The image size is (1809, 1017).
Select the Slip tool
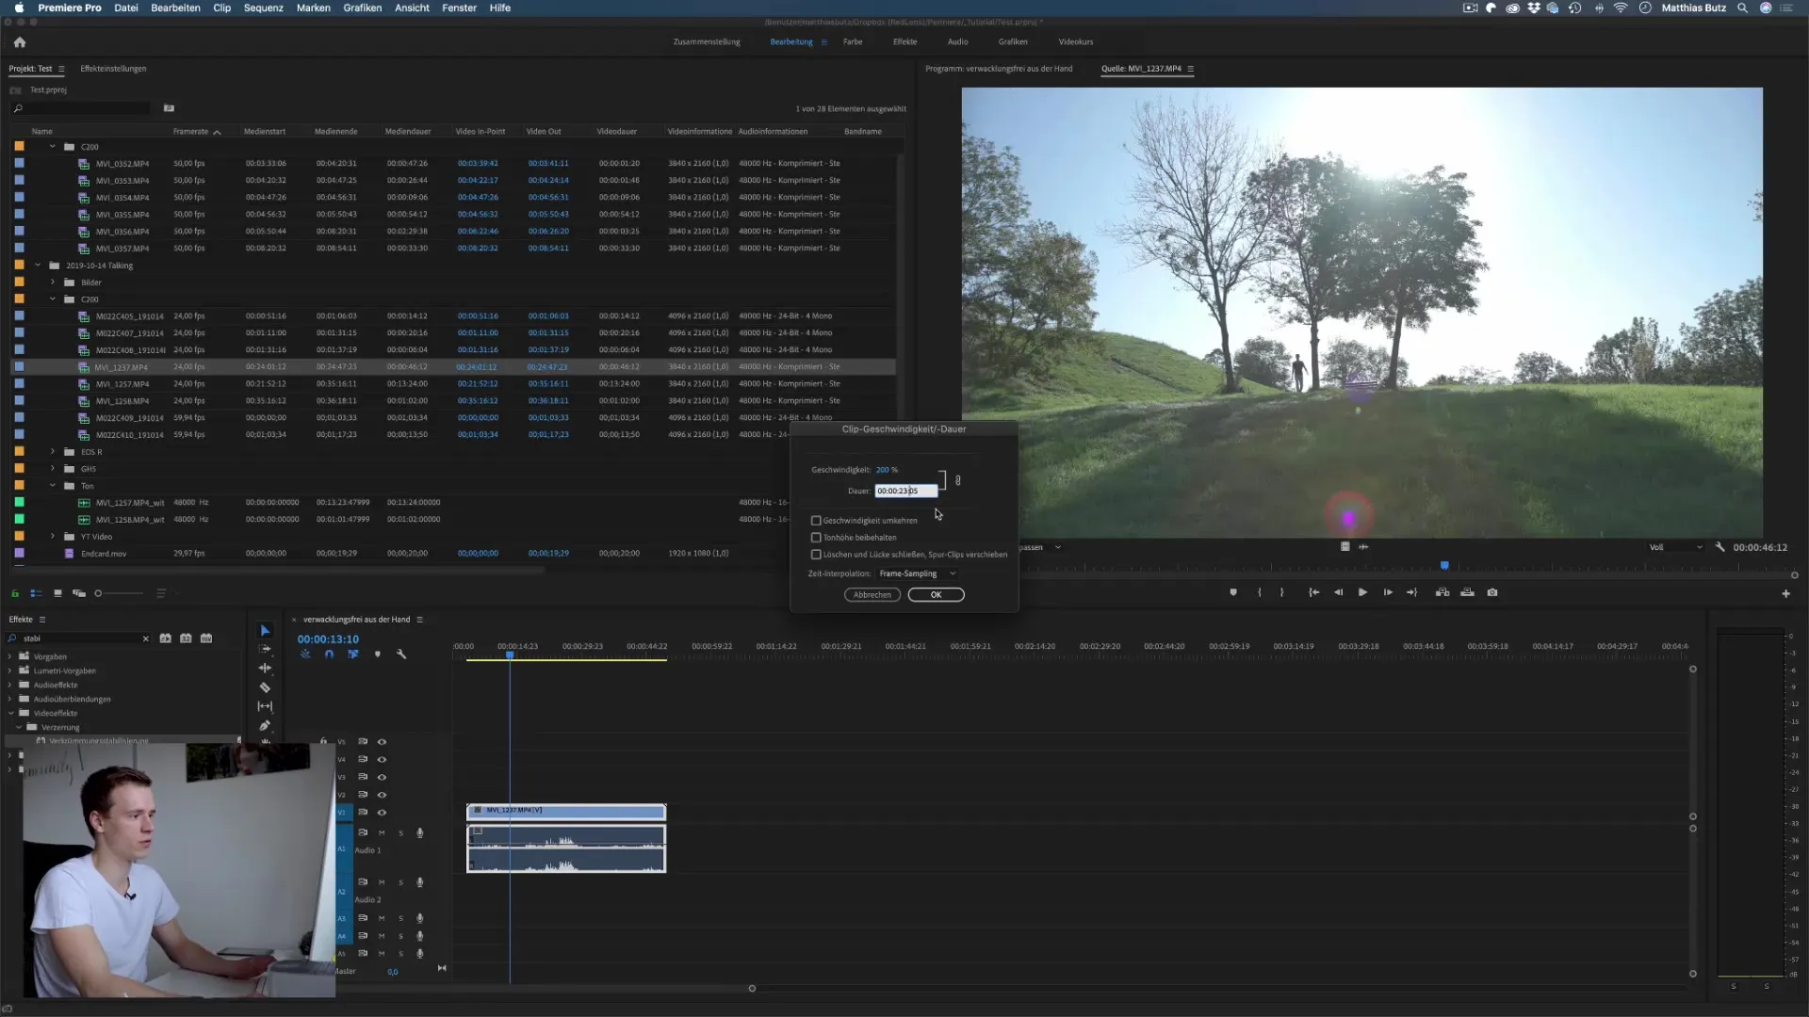265,706
